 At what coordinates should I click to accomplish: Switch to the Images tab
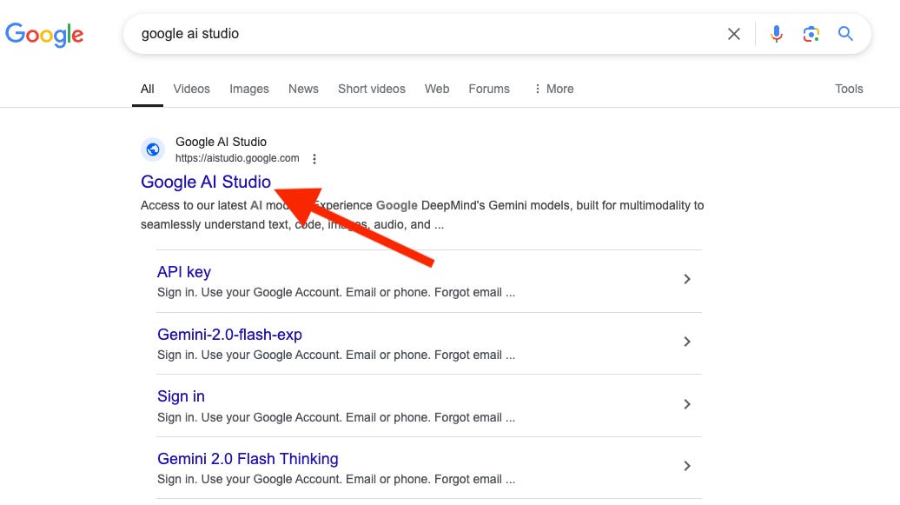[x=249, y=89]
